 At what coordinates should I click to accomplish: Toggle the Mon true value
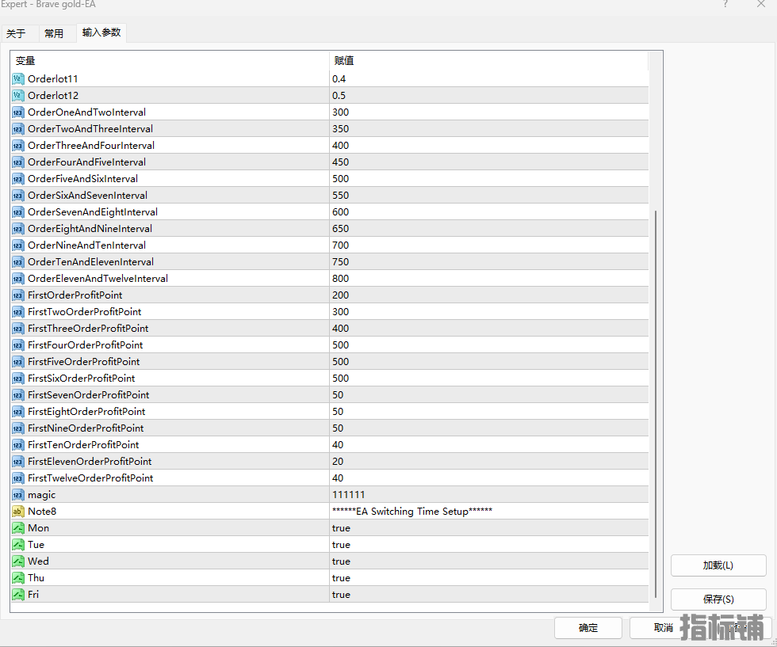341,528
